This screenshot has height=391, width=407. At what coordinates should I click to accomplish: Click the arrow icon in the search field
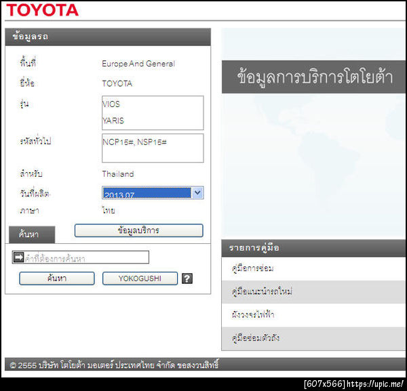(x=18, y=257)
